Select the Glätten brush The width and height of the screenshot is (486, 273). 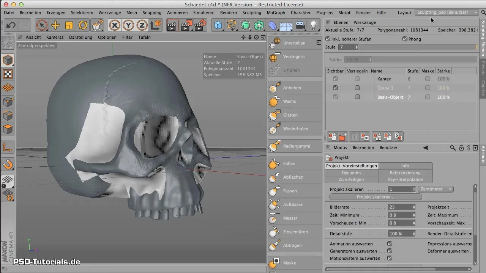[x=295, y=115]
